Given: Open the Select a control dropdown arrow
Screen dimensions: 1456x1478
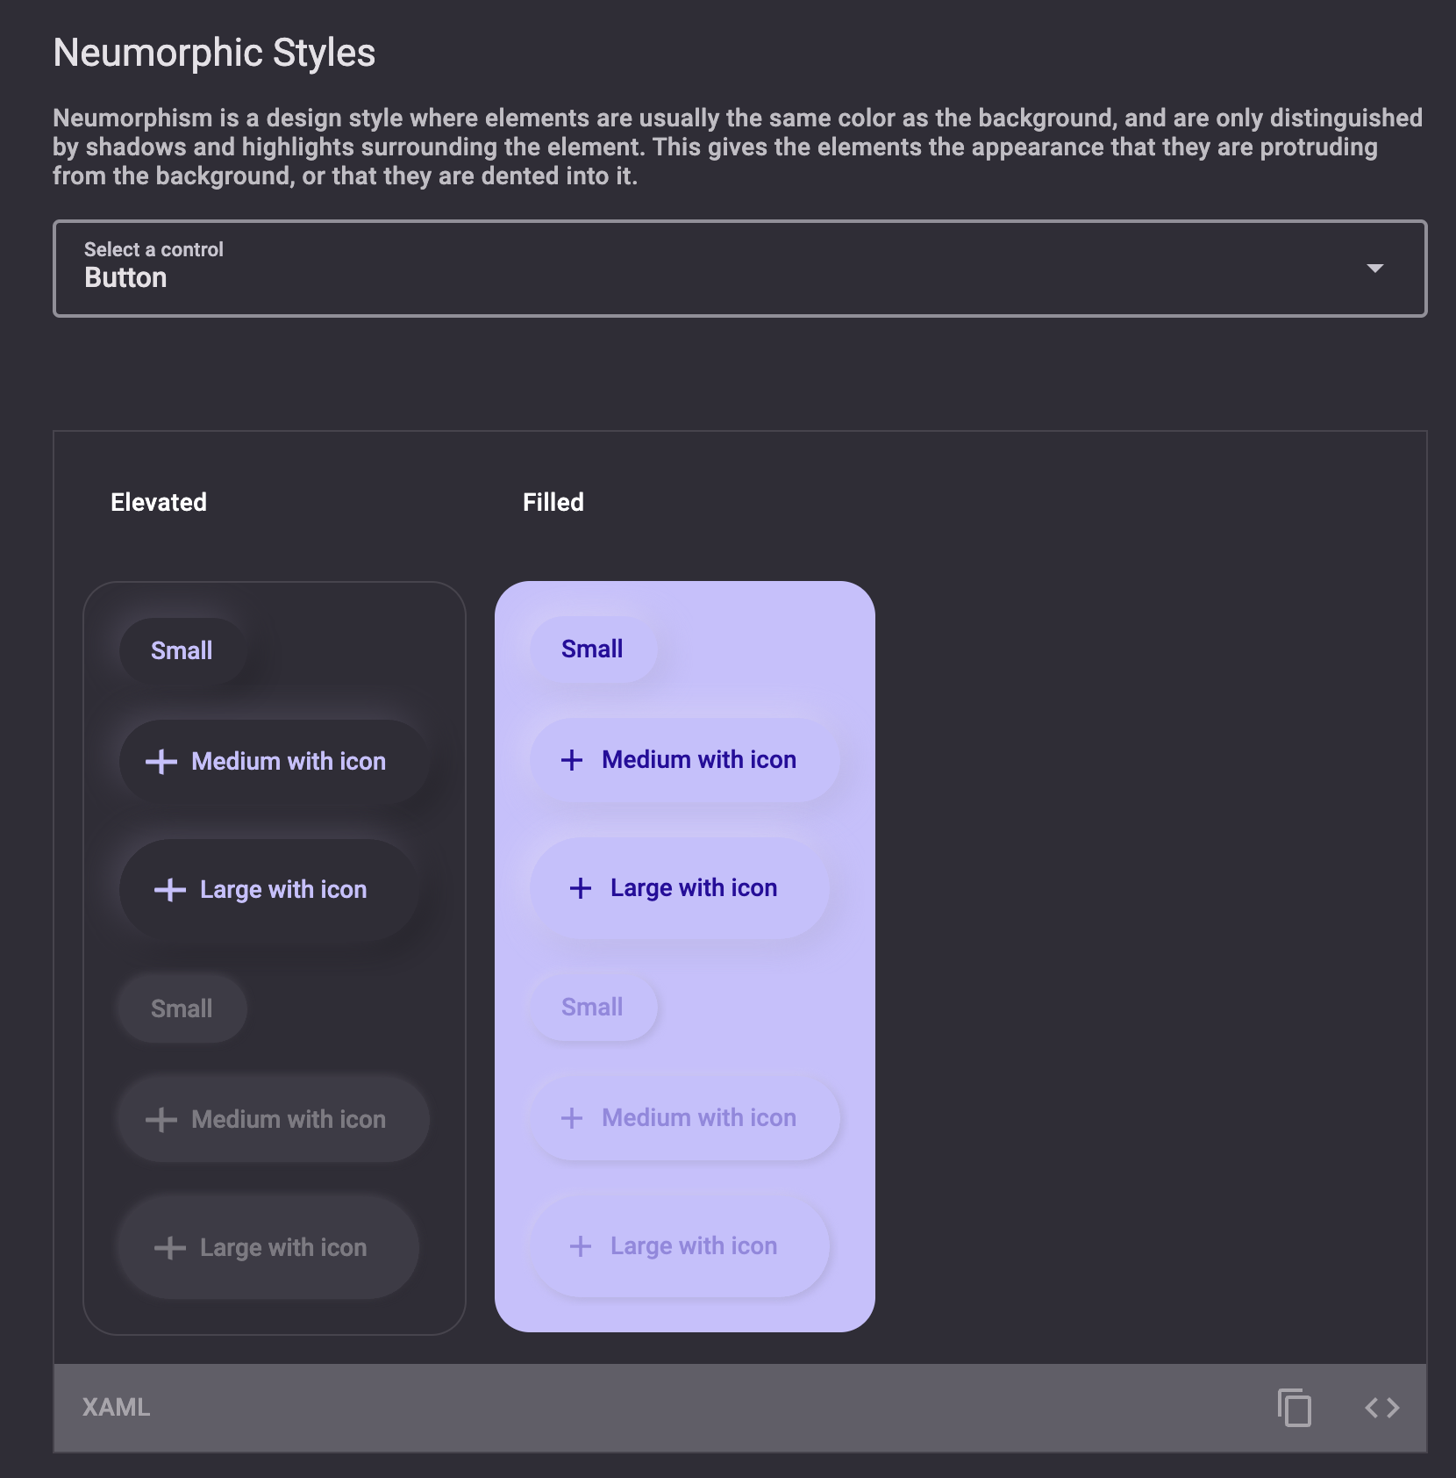Looking at the screenshot, I should (x=1375, y=269).
